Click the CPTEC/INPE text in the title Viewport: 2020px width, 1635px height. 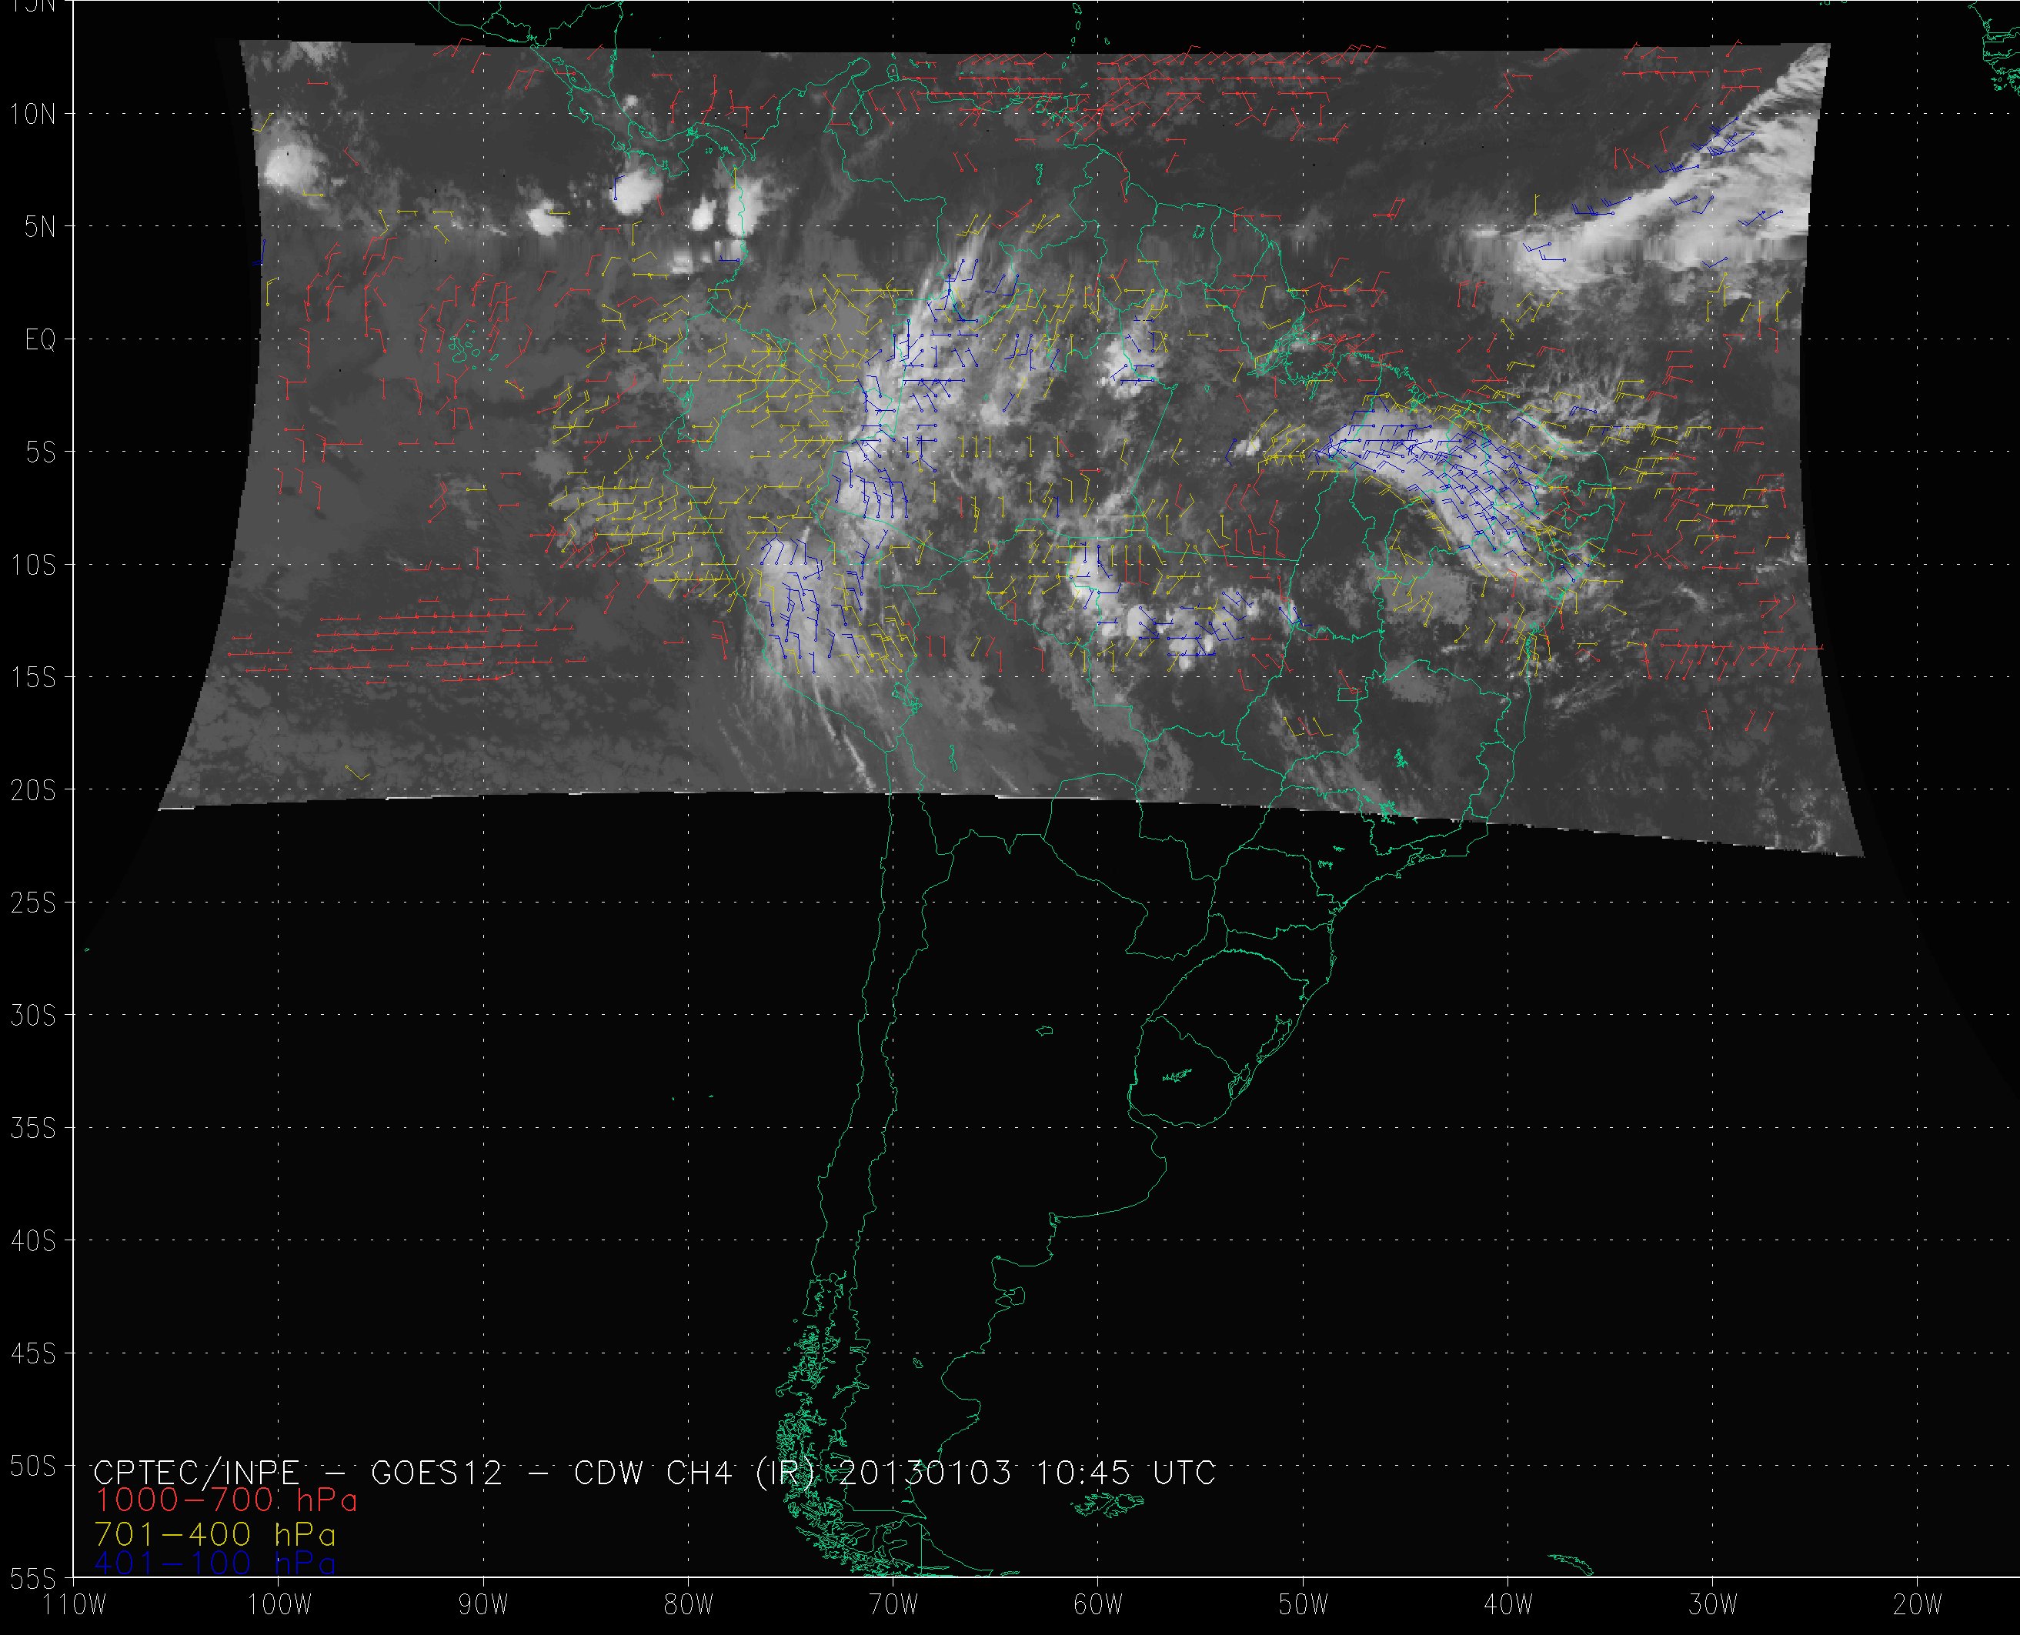(x=196, y=1472)
